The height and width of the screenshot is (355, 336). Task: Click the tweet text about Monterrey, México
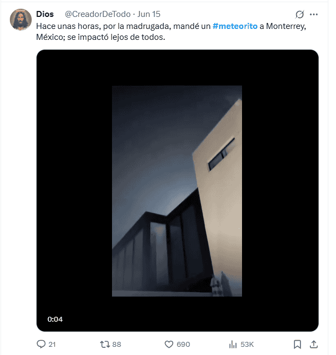click(x=109, y=37)
